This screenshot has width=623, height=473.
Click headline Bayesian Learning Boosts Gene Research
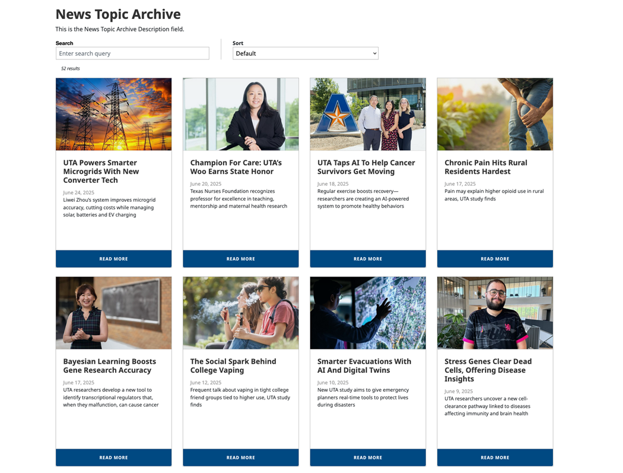109,366
